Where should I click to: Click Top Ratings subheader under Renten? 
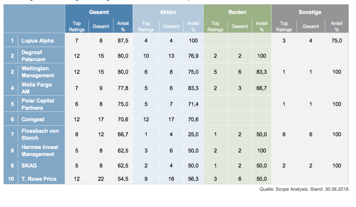pos(215,26)
